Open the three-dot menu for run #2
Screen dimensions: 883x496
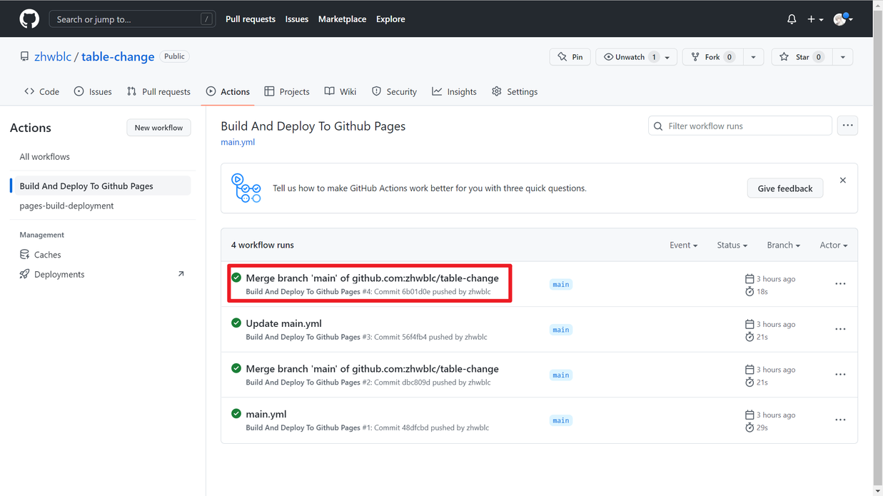pyautogui.click(x=840, y=375)
